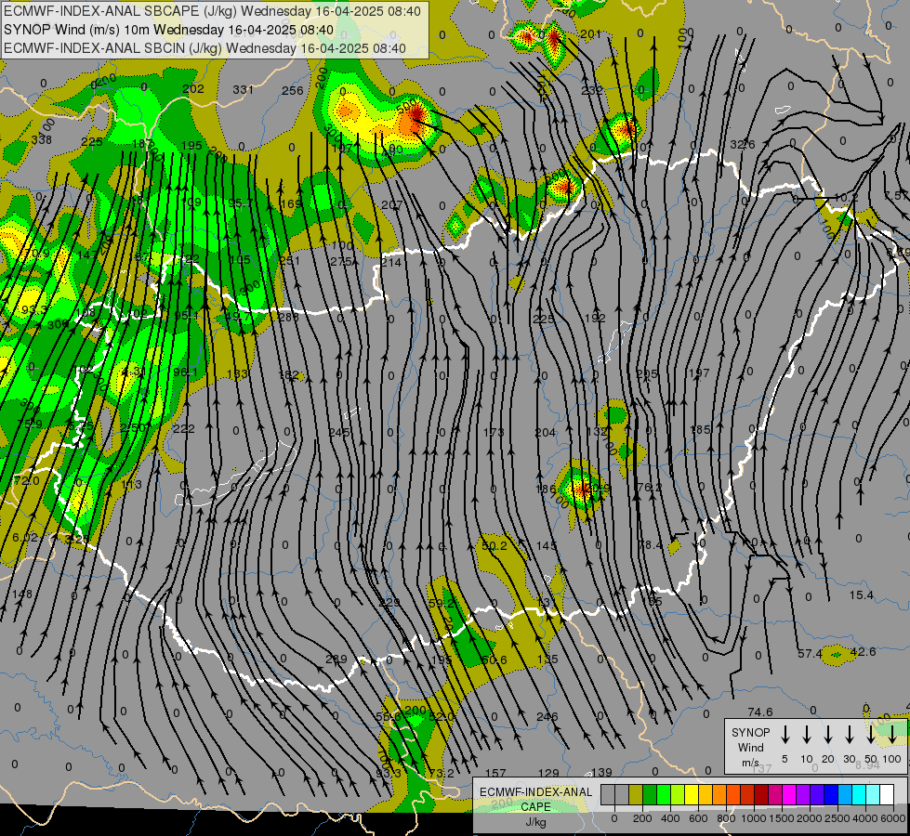The width and height of the screenshot is (910, 836).
Task: Select the white swatch in CAPE legend
Action: coord(886,795)
